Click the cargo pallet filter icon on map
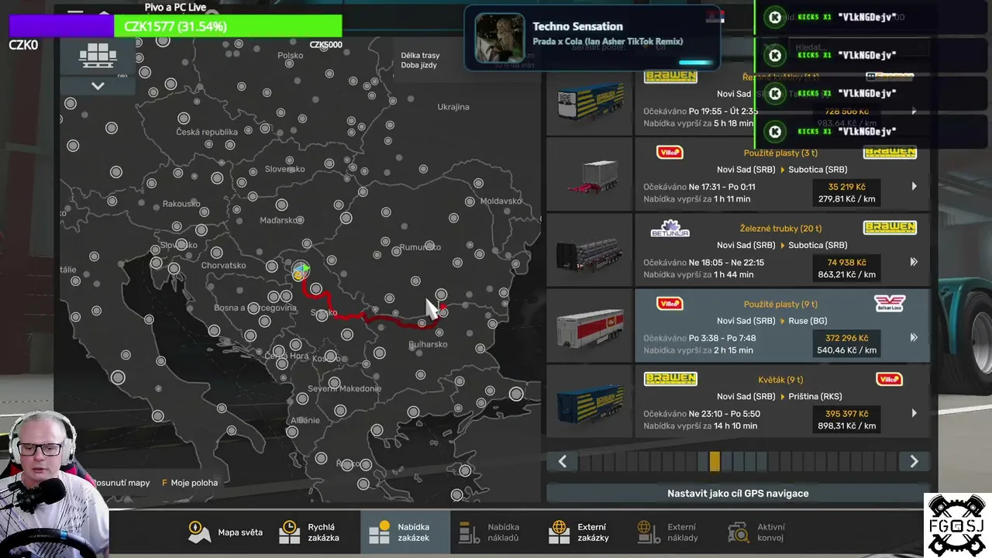This screenshot has width=992, height=558. click(98, 55)
